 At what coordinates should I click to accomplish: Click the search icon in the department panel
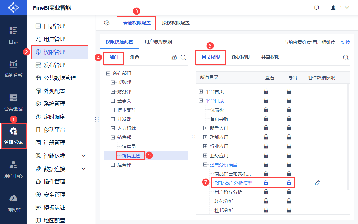coord(183,58)
